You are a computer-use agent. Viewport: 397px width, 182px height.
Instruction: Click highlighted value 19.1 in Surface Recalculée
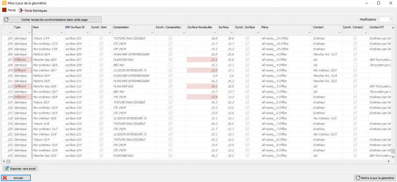[202, 86]
